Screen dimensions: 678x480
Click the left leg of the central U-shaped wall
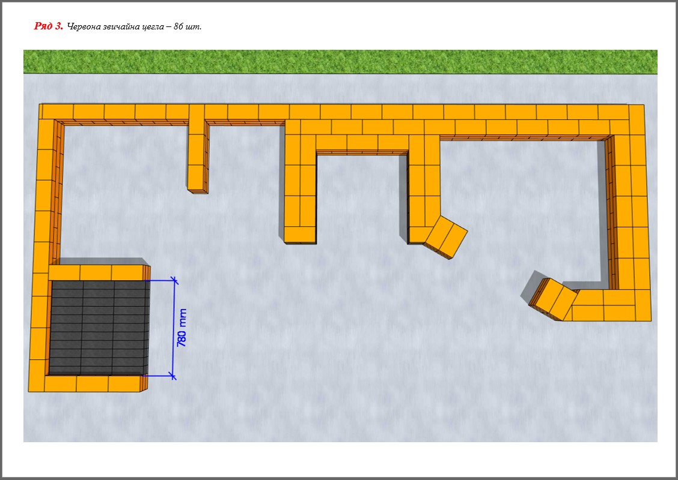(300, 186)
